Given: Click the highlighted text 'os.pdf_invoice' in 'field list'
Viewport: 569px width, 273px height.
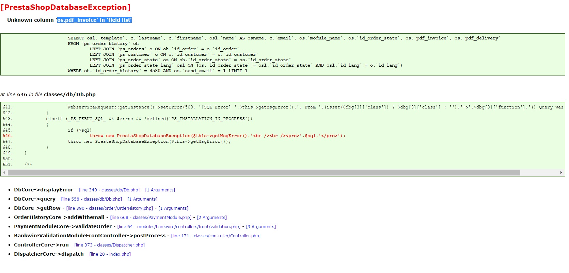Looking at the screenshot, I should coord(94,20).
